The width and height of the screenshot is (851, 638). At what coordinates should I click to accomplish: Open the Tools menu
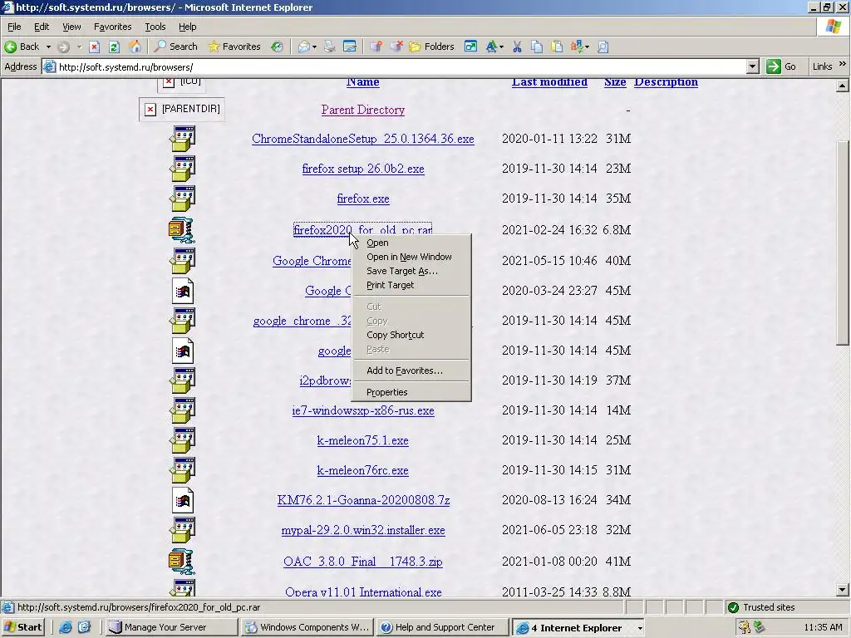(x=155, y=27)
